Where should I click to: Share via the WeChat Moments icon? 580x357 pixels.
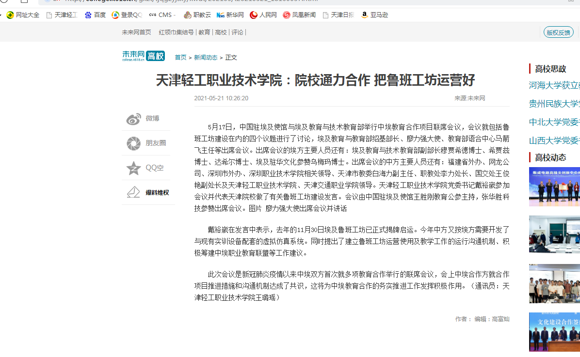click(133, 143)
